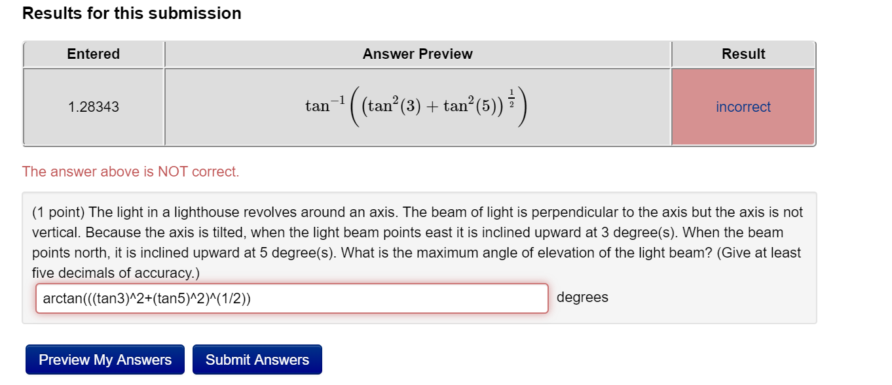Screen dimensions: 892x385
Task: Click the Result column header
Action: coord(743,54)
